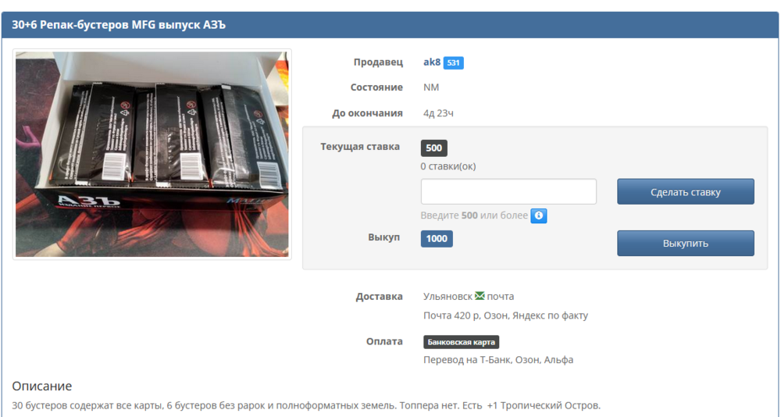Click the current bid badge showing 500
Viewport: 781px width, 417px height.
coord(433,148)
